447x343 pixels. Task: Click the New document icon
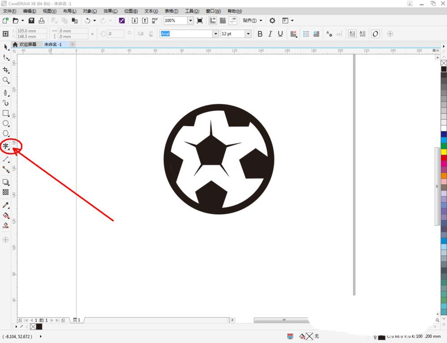[5, 21]
